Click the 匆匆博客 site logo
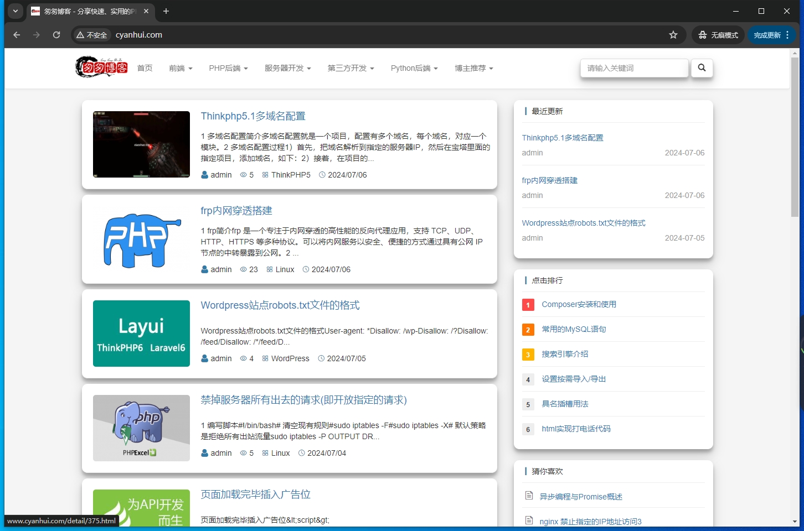804x531 pixels. pyautogui.click(x=101, y=67)
